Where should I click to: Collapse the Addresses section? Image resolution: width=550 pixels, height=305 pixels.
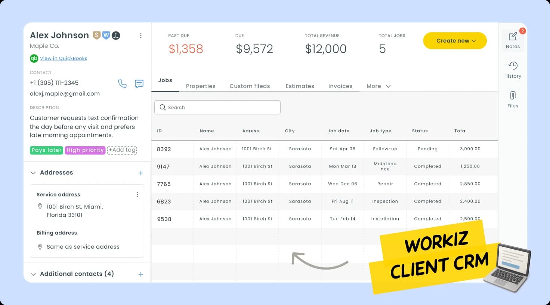pos(33,173)
